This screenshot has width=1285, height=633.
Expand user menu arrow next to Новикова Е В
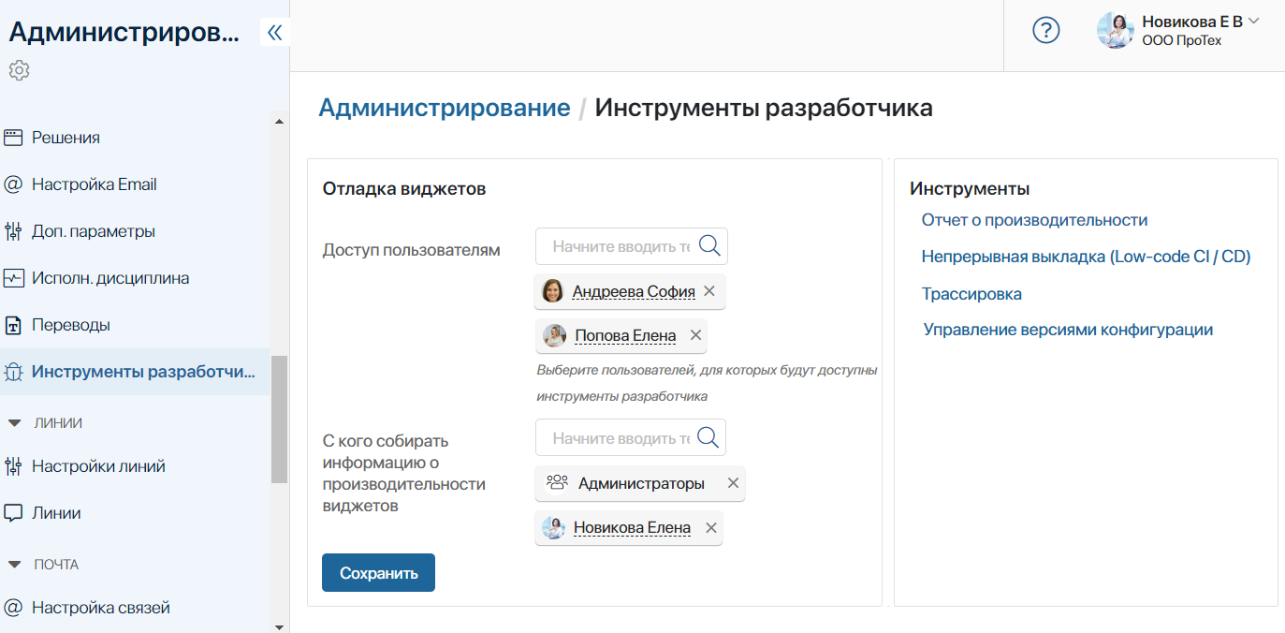pos(1254,21)
